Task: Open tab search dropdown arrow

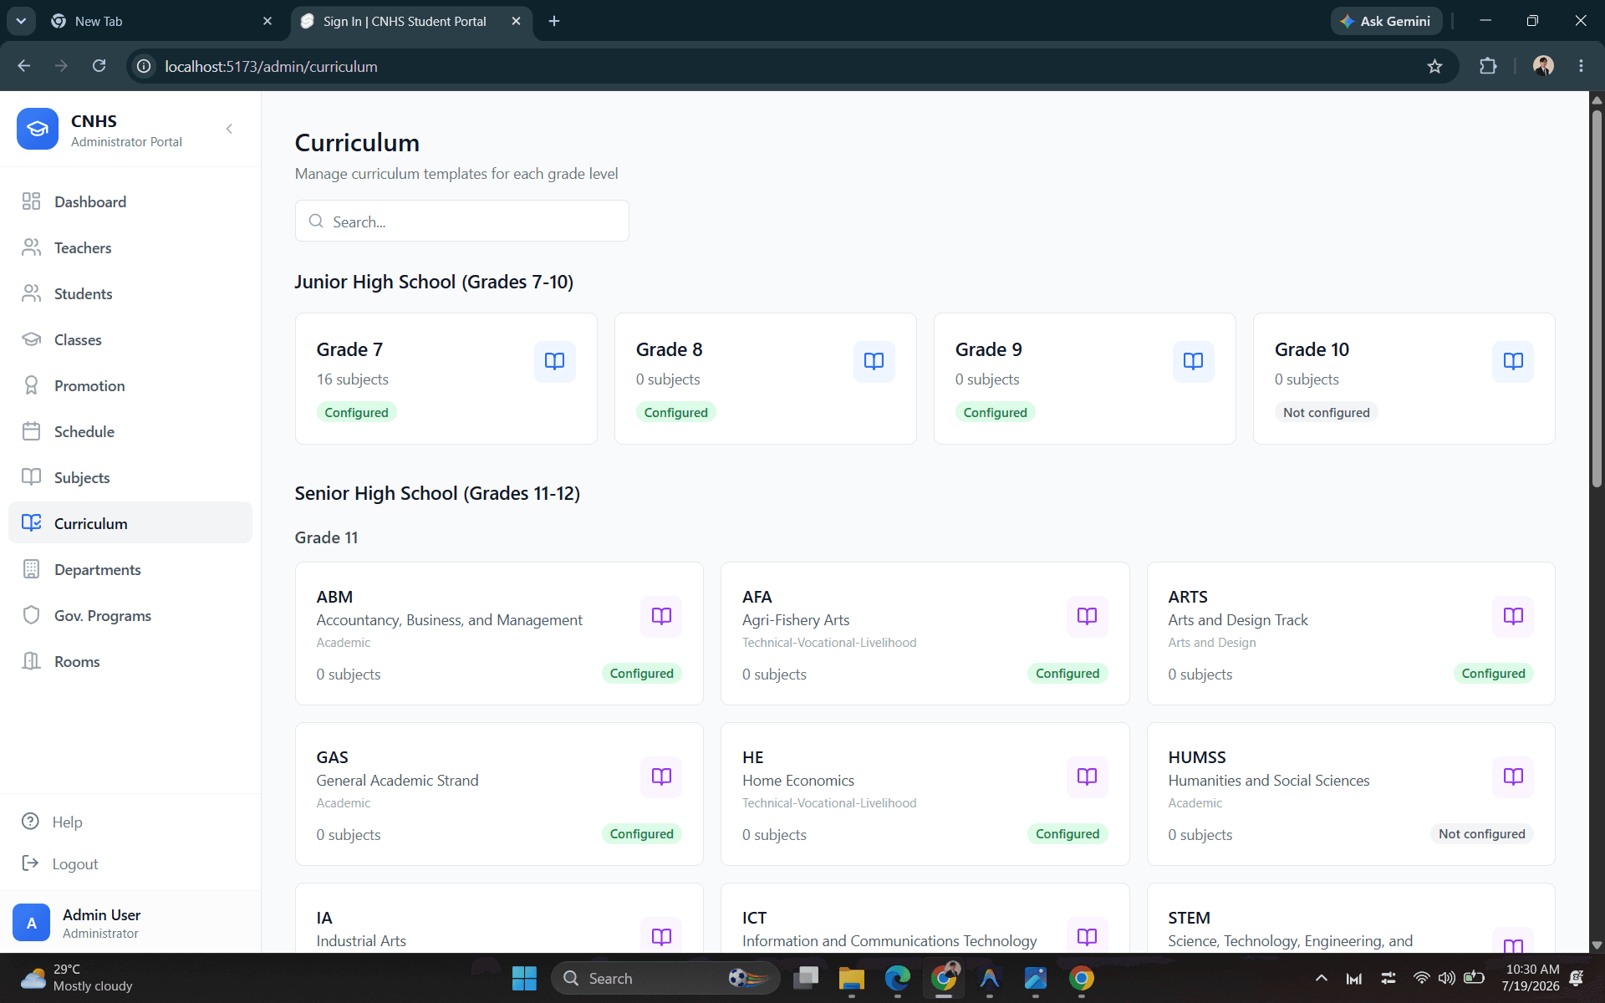Action: coord(21,21)
